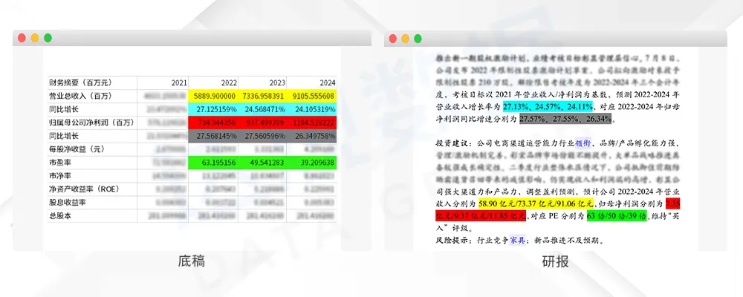
Task: Click gray cell 26.349758%
Action: (312, 136)
